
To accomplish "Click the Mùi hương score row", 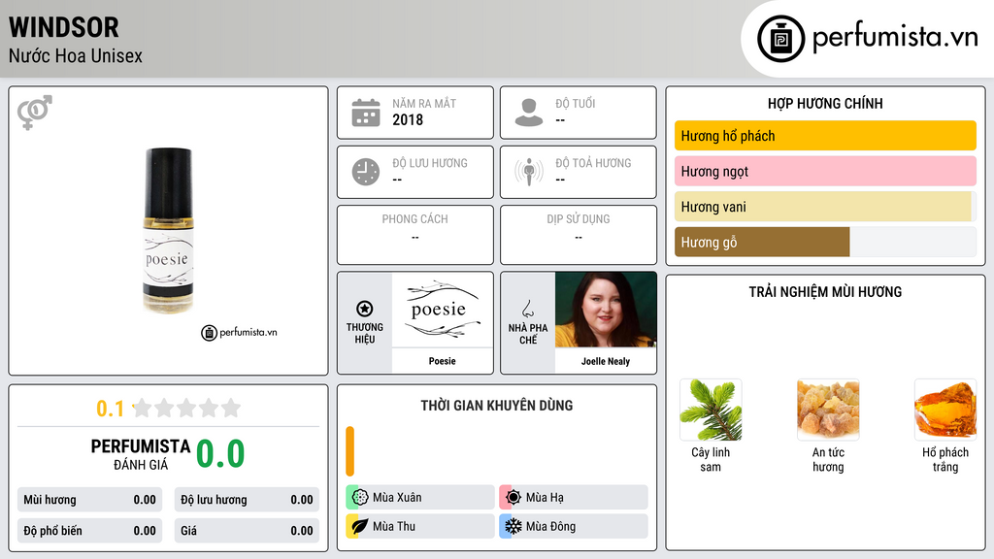I will pos(89,500).
